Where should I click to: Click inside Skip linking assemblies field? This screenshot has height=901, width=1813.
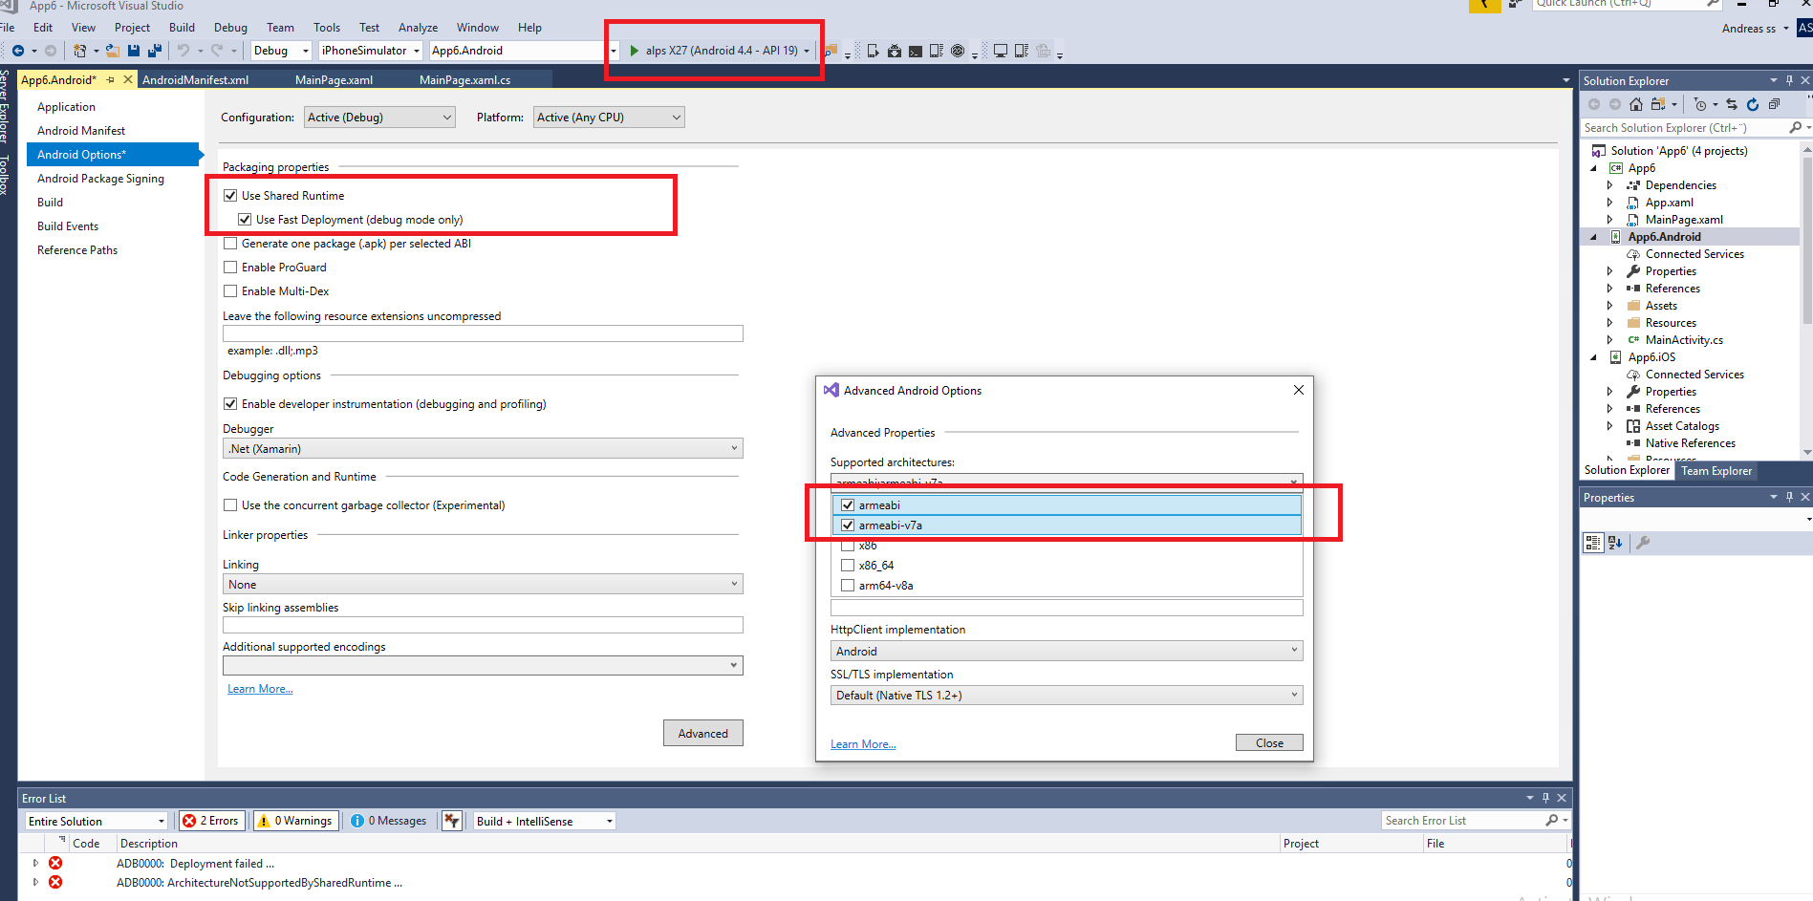click(482, 624)
